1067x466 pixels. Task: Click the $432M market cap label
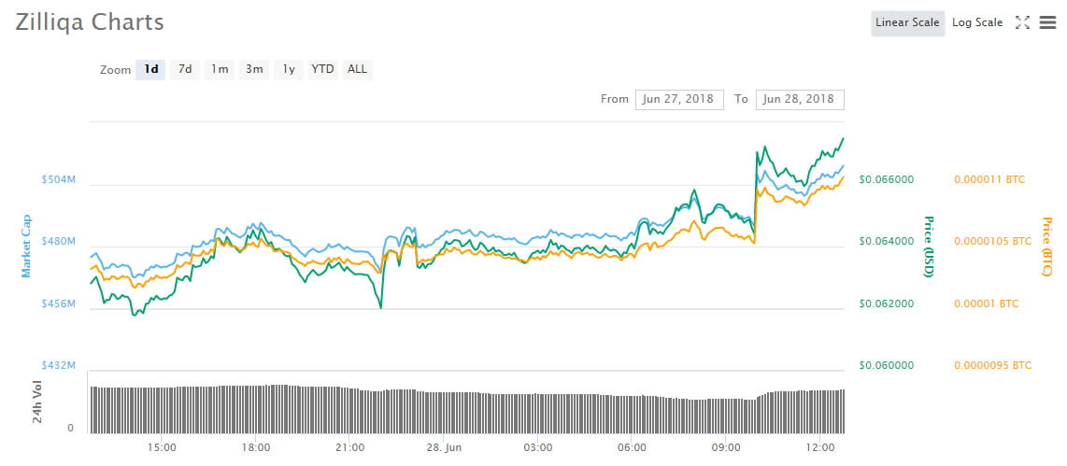59,365
